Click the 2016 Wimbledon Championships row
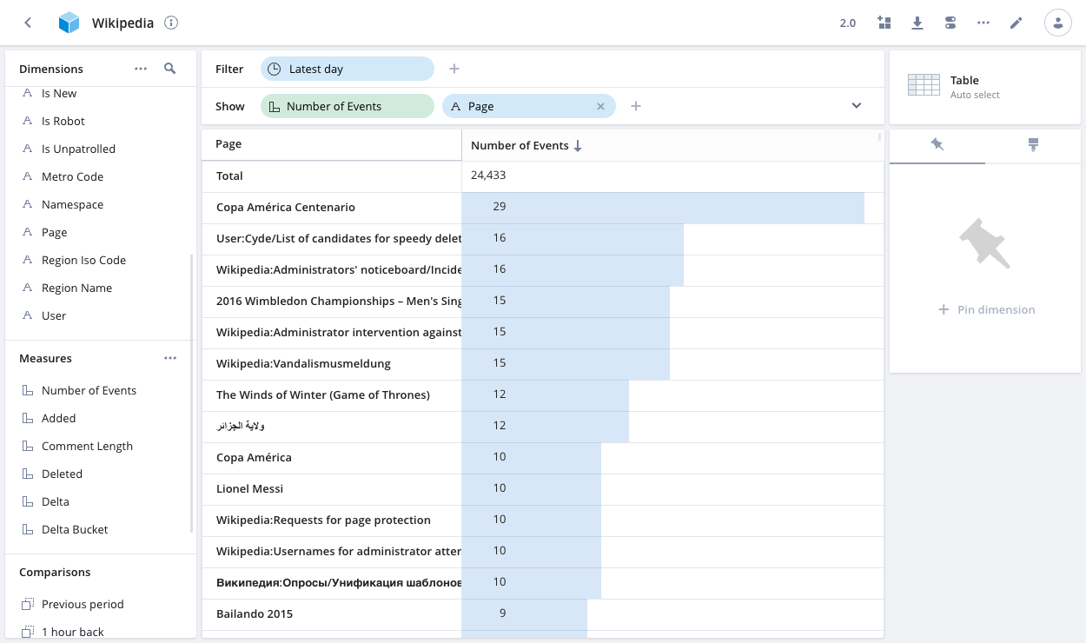The height and width of the screenshot is (643, 1086). coord(543,302)
